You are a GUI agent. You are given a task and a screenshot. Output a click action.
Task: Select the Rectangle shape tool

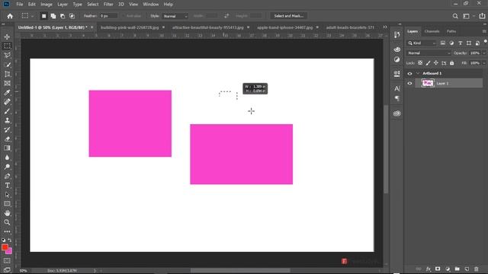[7, 204]
